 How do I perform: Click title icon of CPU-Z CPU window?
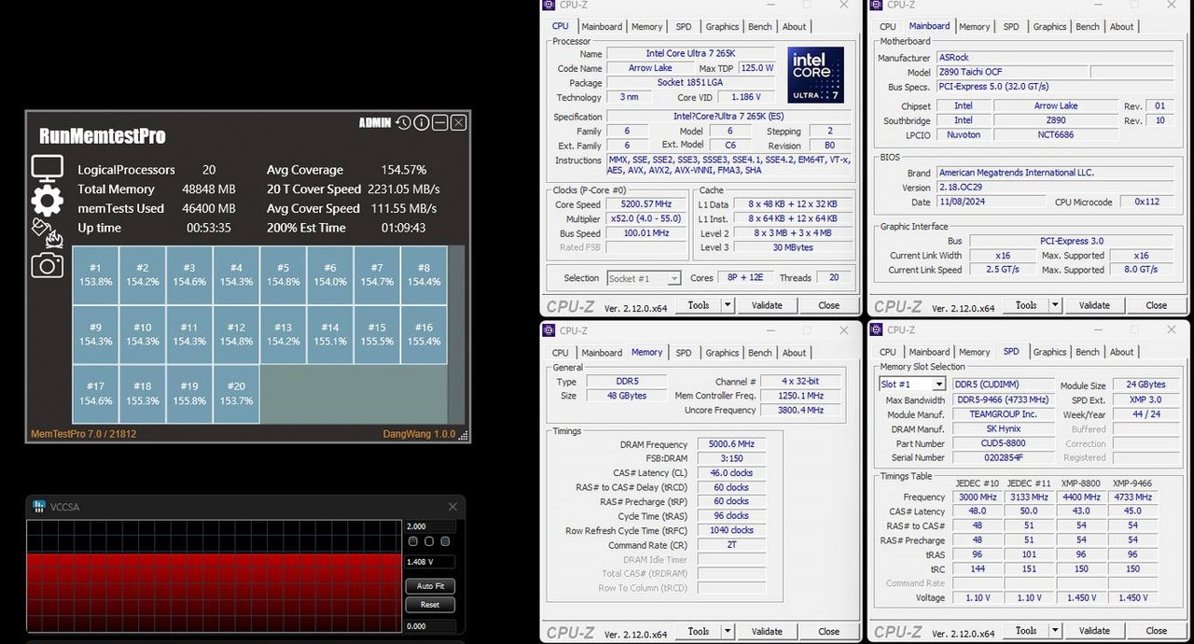550,5
